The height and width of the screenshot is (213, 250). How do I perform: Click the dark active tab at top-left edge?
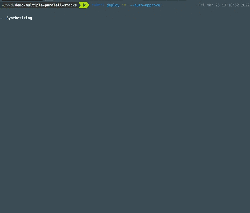tap(22, 0)
